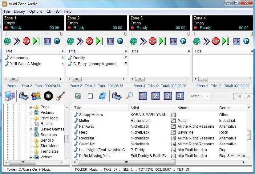The height and width of the screenshot is (174, 255).
Task: Open the DJ menu
Action: pyautogui.click(x=58, y=11)
